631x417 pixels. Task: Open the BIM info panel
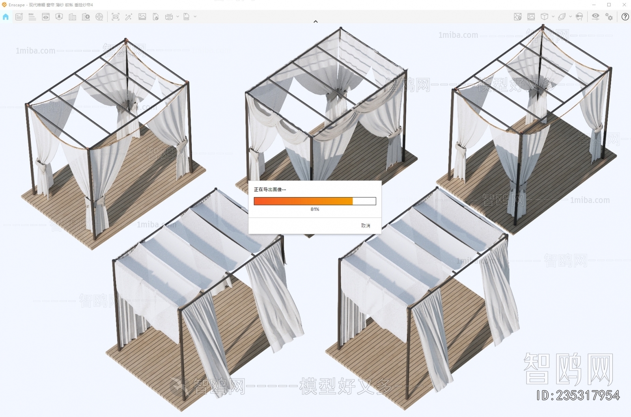coord(32,17)
